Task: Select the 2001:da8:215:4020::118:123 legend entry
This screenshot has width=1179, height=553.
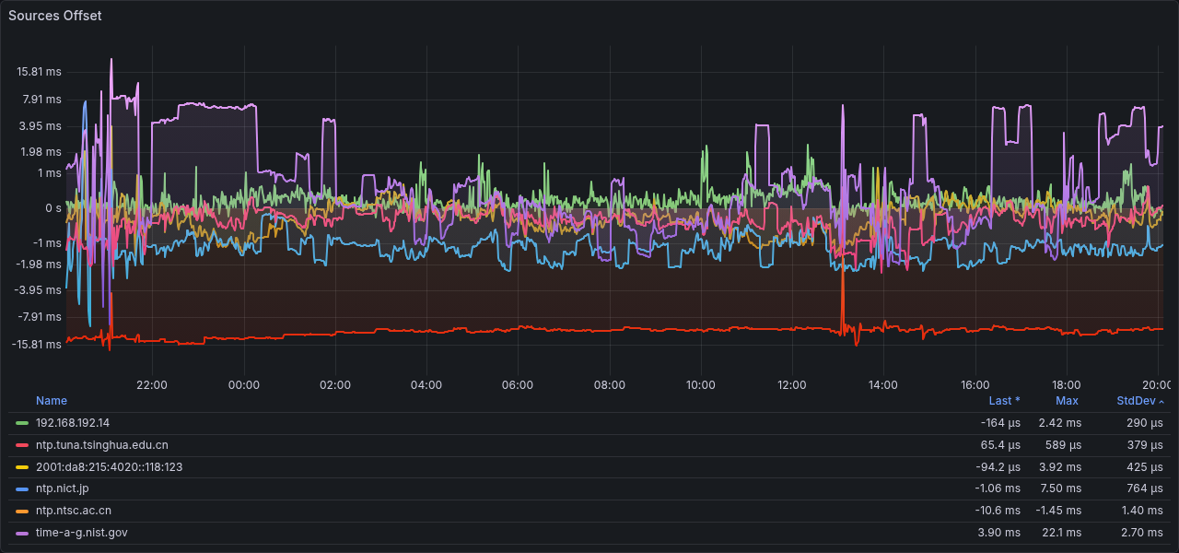Action: coord(109,467)
